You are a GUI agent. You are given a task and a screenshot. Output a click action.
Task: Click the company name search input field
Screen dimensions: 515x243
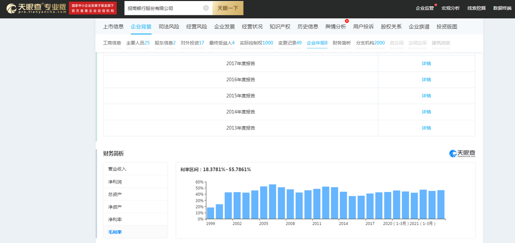(x=163, y=8)
